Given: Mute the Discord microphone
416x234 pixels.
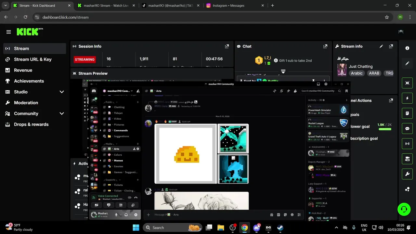Looking at the screenshot, I should pyautogui.click(x=116, y=214).
